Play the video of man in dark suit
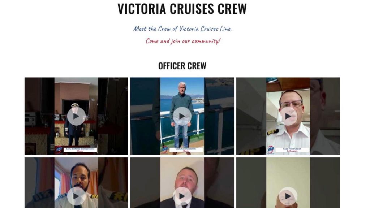The width and height of the screenshot is (370, 208). (x=182, y=196)
